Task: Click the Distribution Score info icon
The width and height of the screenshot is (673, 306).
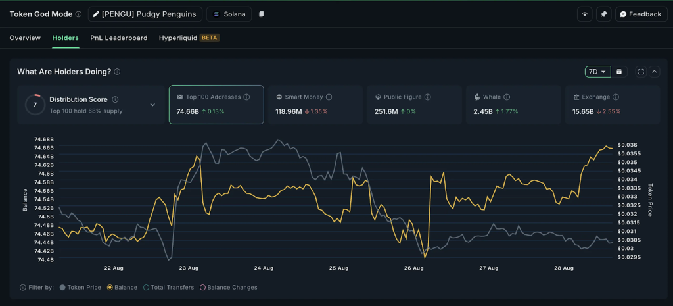Action: 115,99
